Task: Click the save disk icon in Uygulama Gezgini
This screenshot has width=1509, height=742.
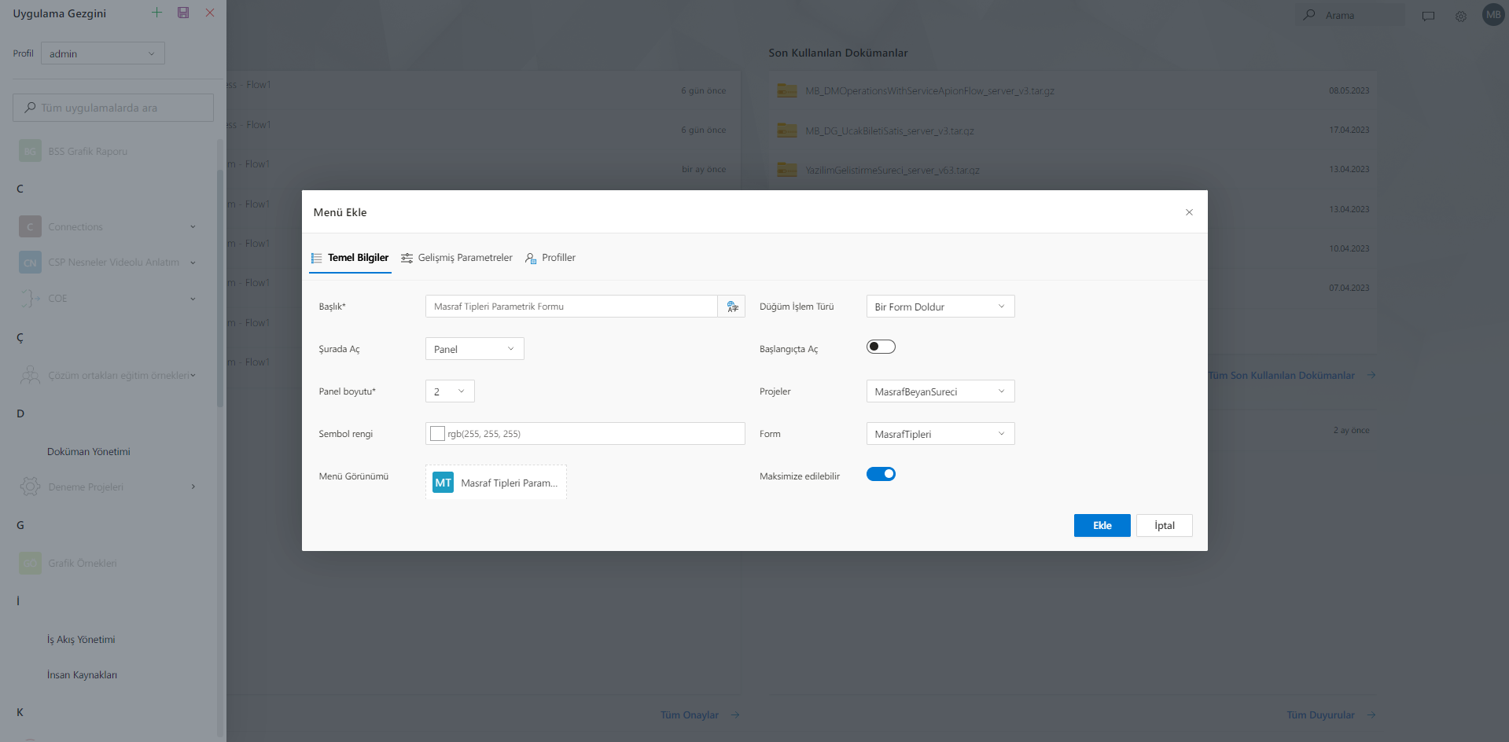Action: click(183, 13)
